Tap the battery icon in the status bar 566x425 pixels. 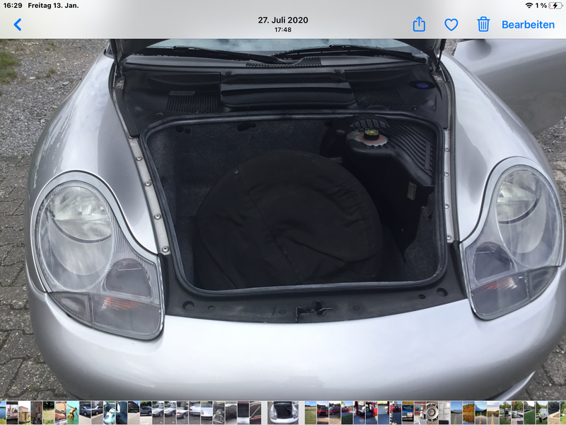tap(556, 6)
